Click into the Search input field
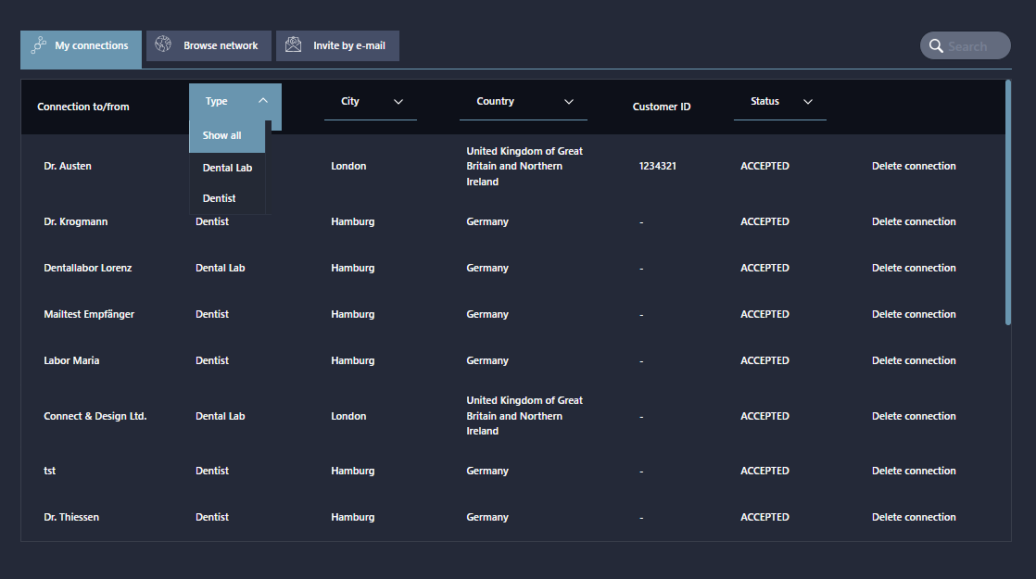Image resolution: width=1036 pixels, height=579 pixels. pyautogui.click(x=975, y=46)
